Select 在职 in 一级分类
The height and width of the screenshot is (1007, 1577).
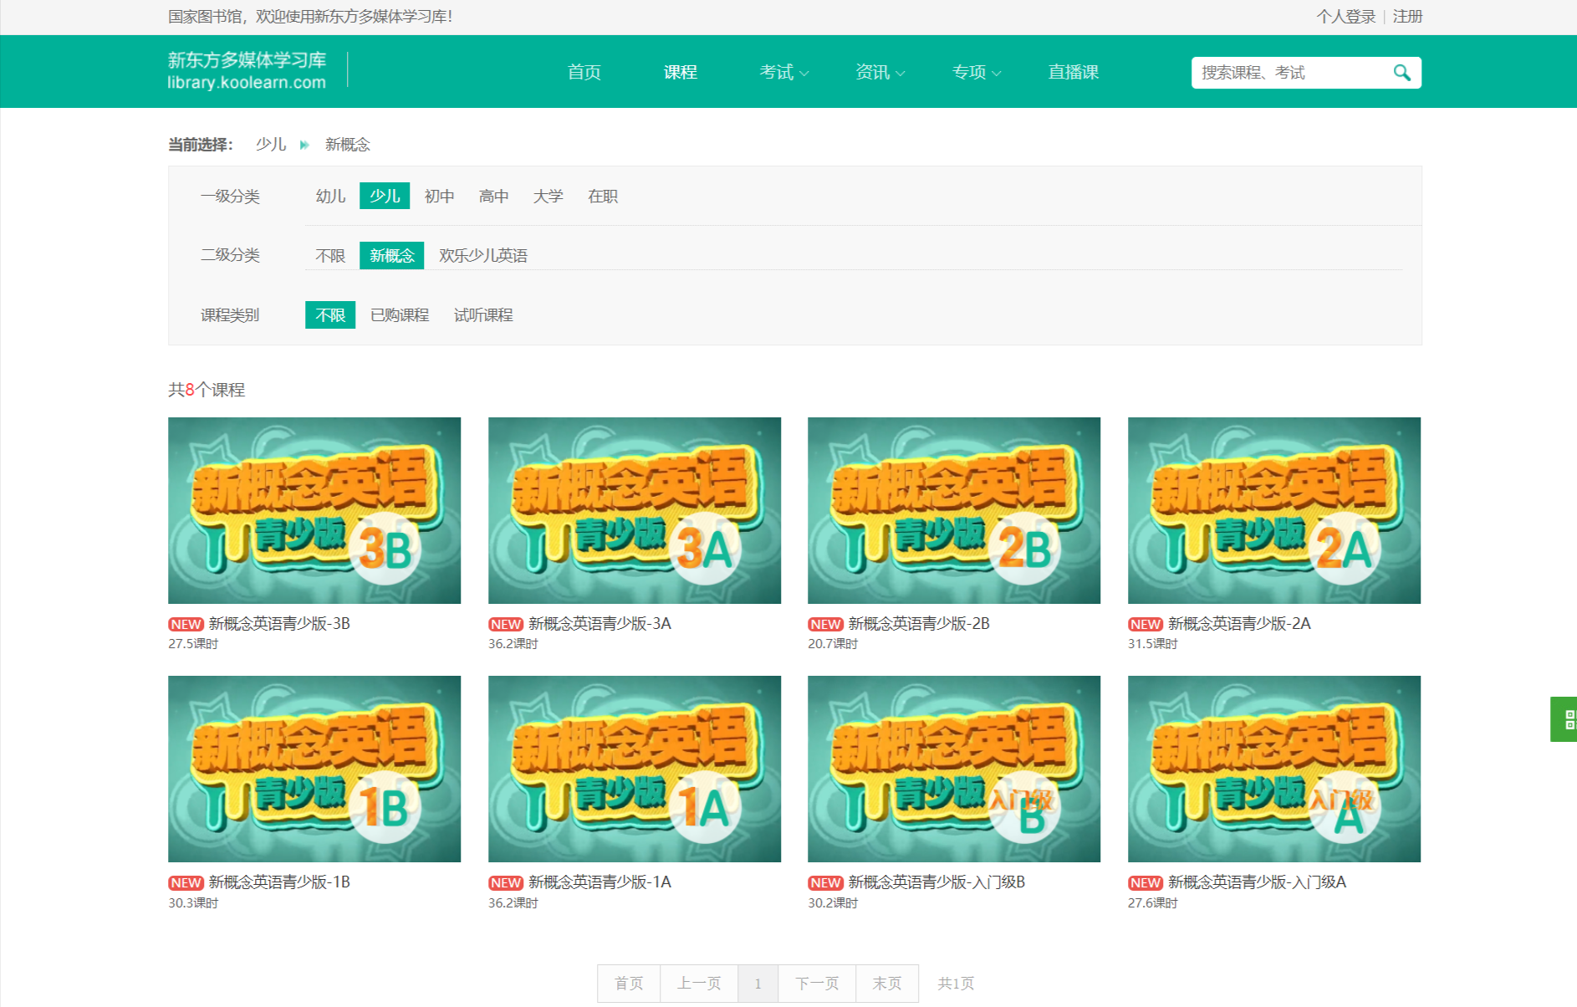click(602, 196)
